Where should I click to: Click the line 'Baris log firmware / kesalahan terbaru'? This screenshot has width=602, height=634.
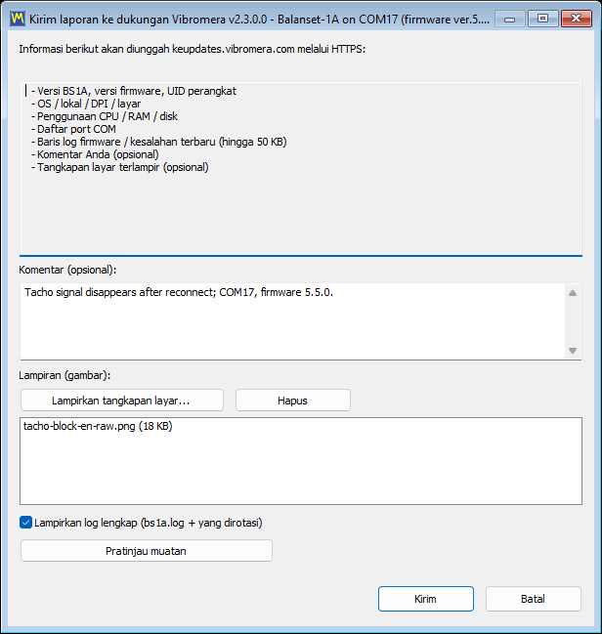tap(159, 142)
